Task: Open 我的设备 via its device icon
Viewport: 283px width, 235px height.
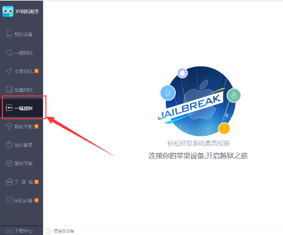Action: [9, 34]
